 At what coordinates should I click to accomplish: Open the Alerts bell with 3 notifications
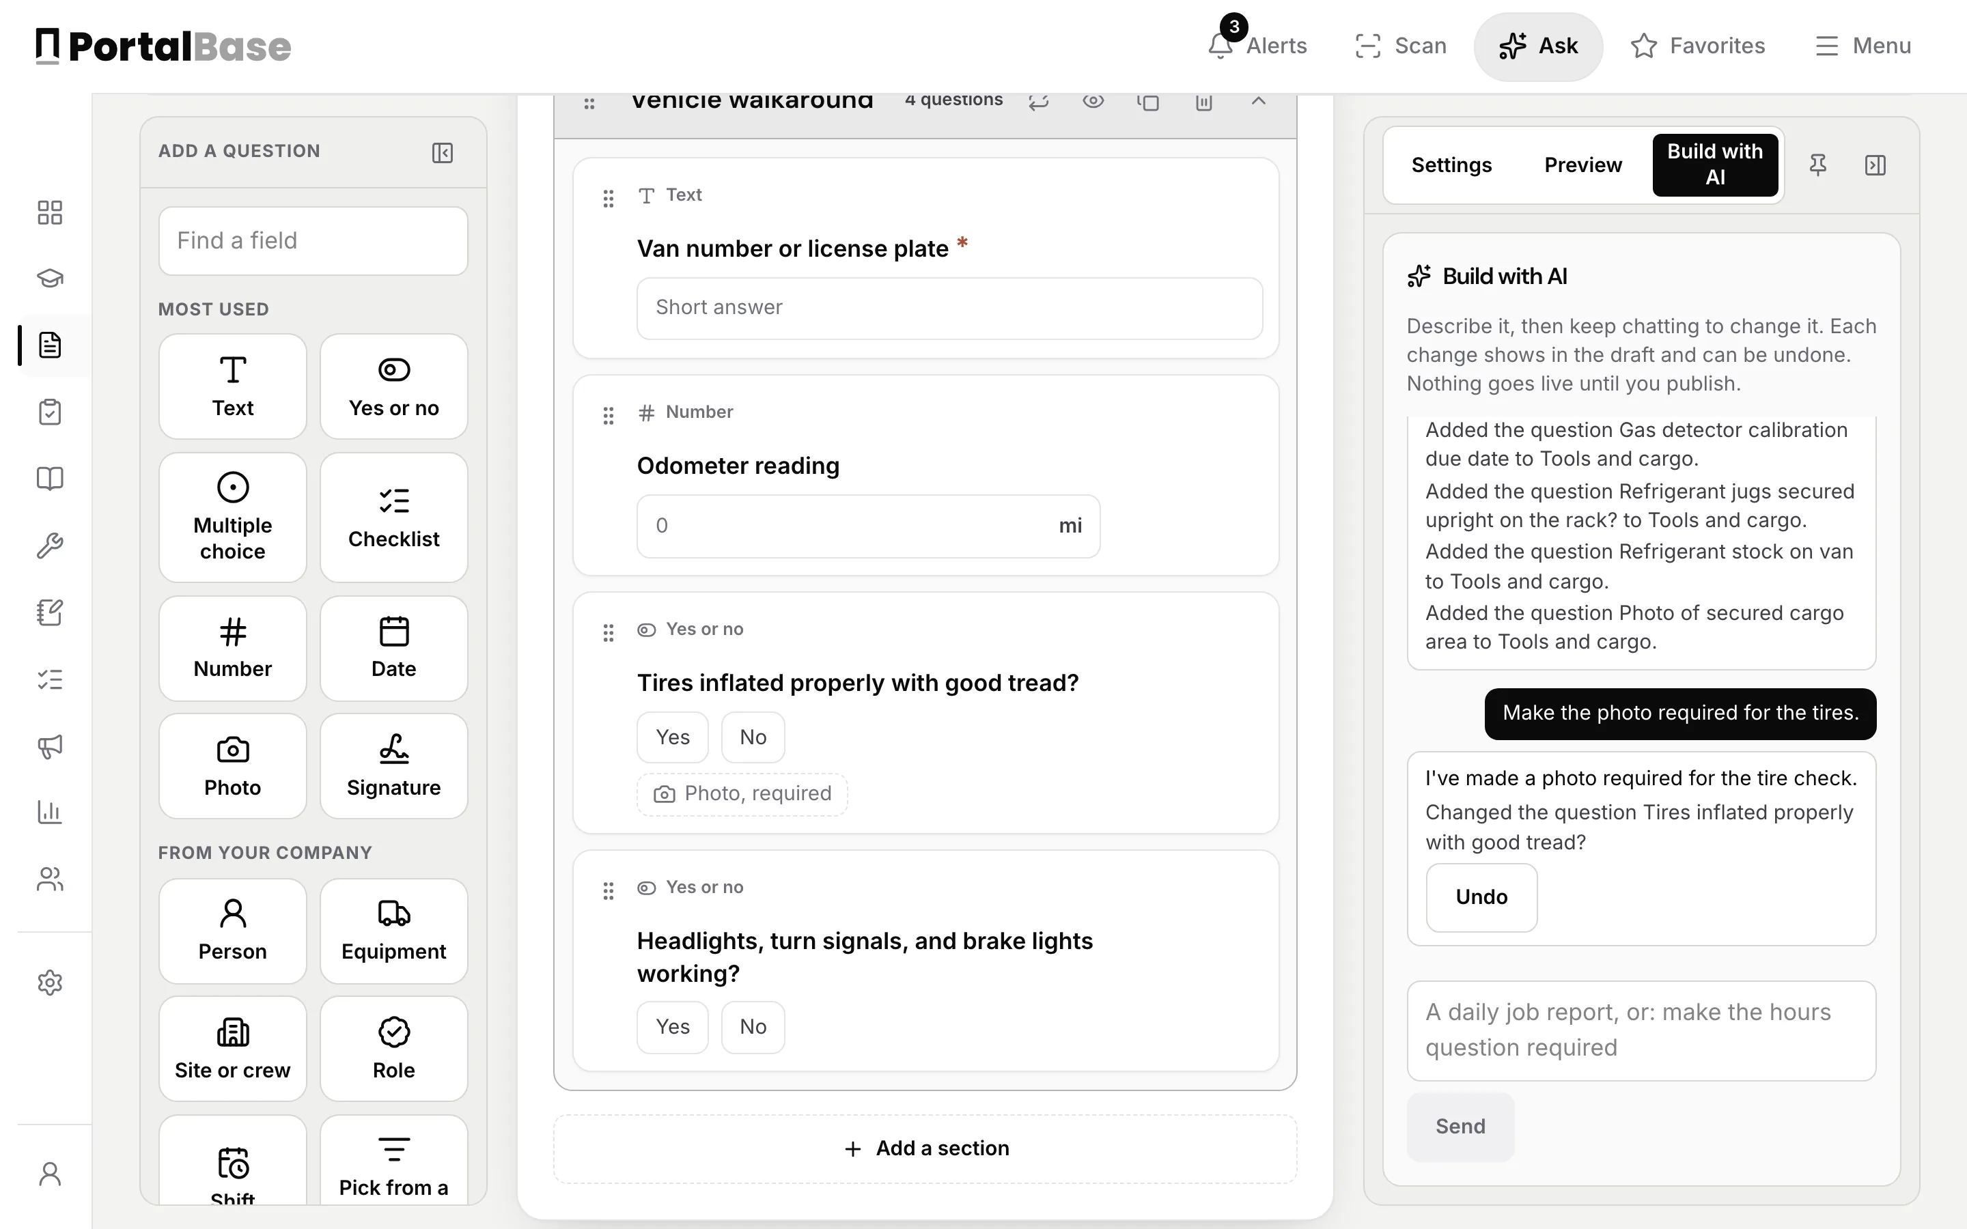[x=1257, y=46]
